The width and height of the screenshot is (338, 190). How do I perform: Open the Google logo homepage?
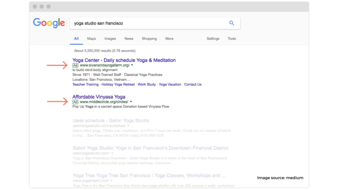click(49, 23)
